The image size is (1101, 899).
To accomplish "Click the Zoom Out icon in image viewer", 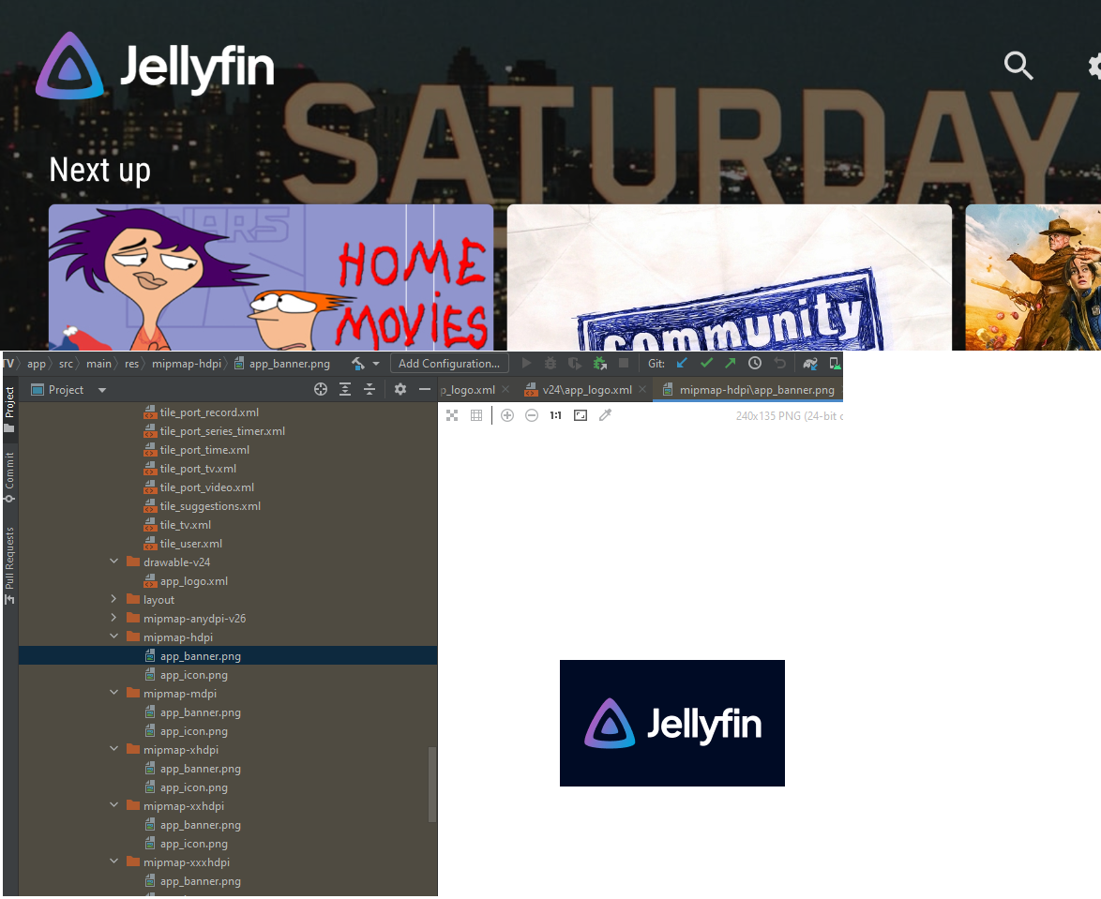I will pyautogui.click(x=532, y=415).
